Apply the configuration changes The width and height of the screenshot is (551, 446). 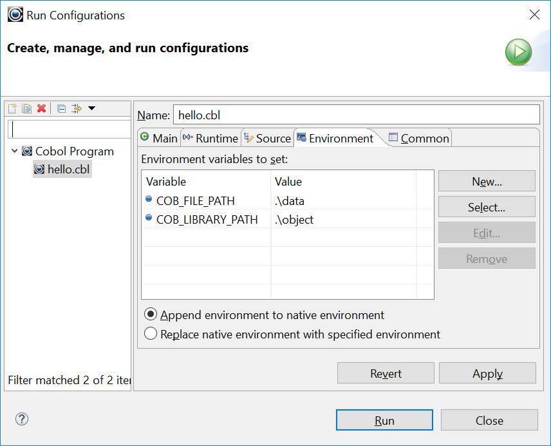tap(487, 373)
